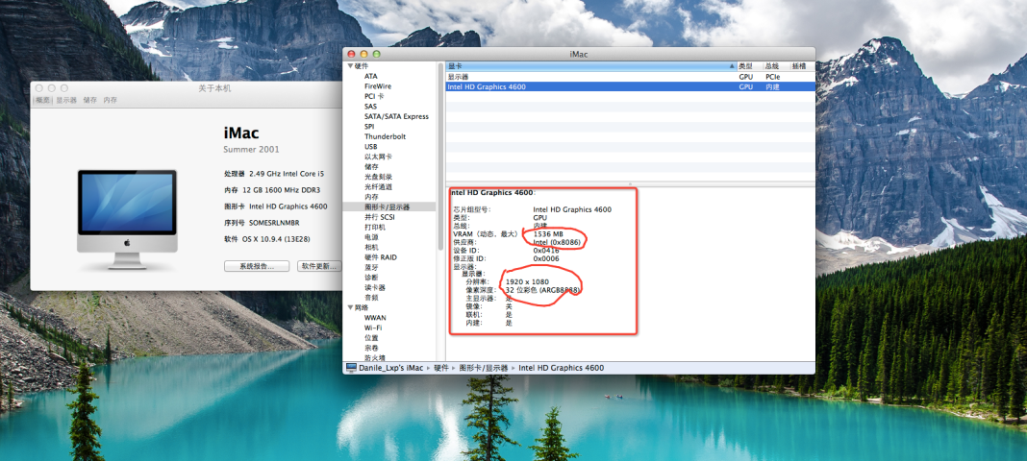Collapse the 网络 tree section

[349, 307]
